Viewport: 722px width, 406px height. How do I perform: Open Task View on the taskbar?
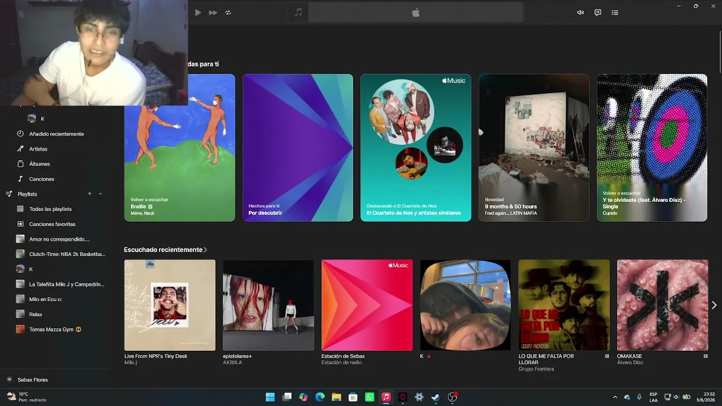287,397
